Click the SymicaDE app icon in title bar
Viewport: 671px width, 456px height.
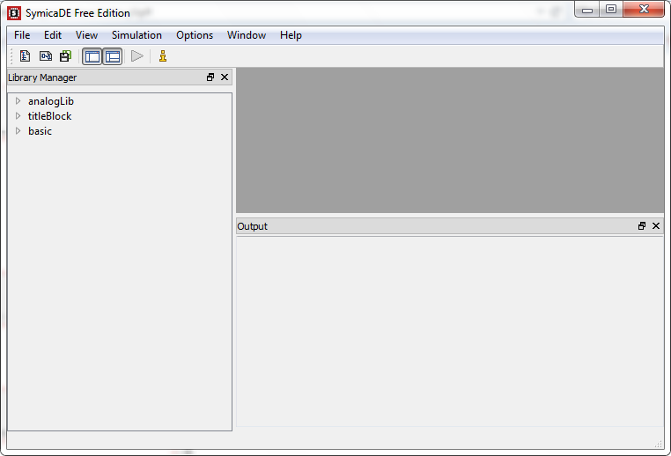pos(14,13)
